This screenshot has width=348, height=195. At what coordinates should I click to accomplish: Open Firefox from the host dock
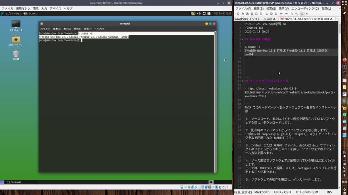pyautogui.click(x=344, y=60)
